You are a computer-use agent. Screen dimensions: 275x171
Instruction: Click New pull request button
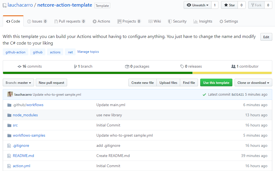point(51,82)
